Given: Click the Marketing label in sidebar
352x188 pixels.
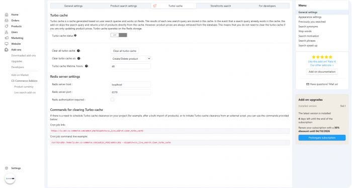Looking at the screenshot, I should [x=17, y=38].
